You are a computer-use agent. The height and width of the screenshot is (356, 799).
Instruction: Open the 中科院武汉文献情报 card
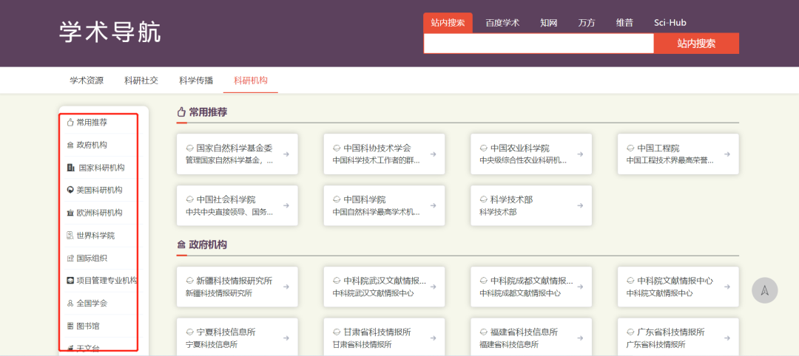pyautogui.click(x=384, y=287)
